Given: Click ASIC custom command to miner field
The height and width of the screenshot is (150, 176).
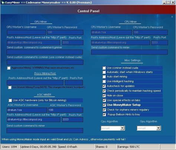Looking at the screenshot, I should pyautogui.click(x=45, y=131).
